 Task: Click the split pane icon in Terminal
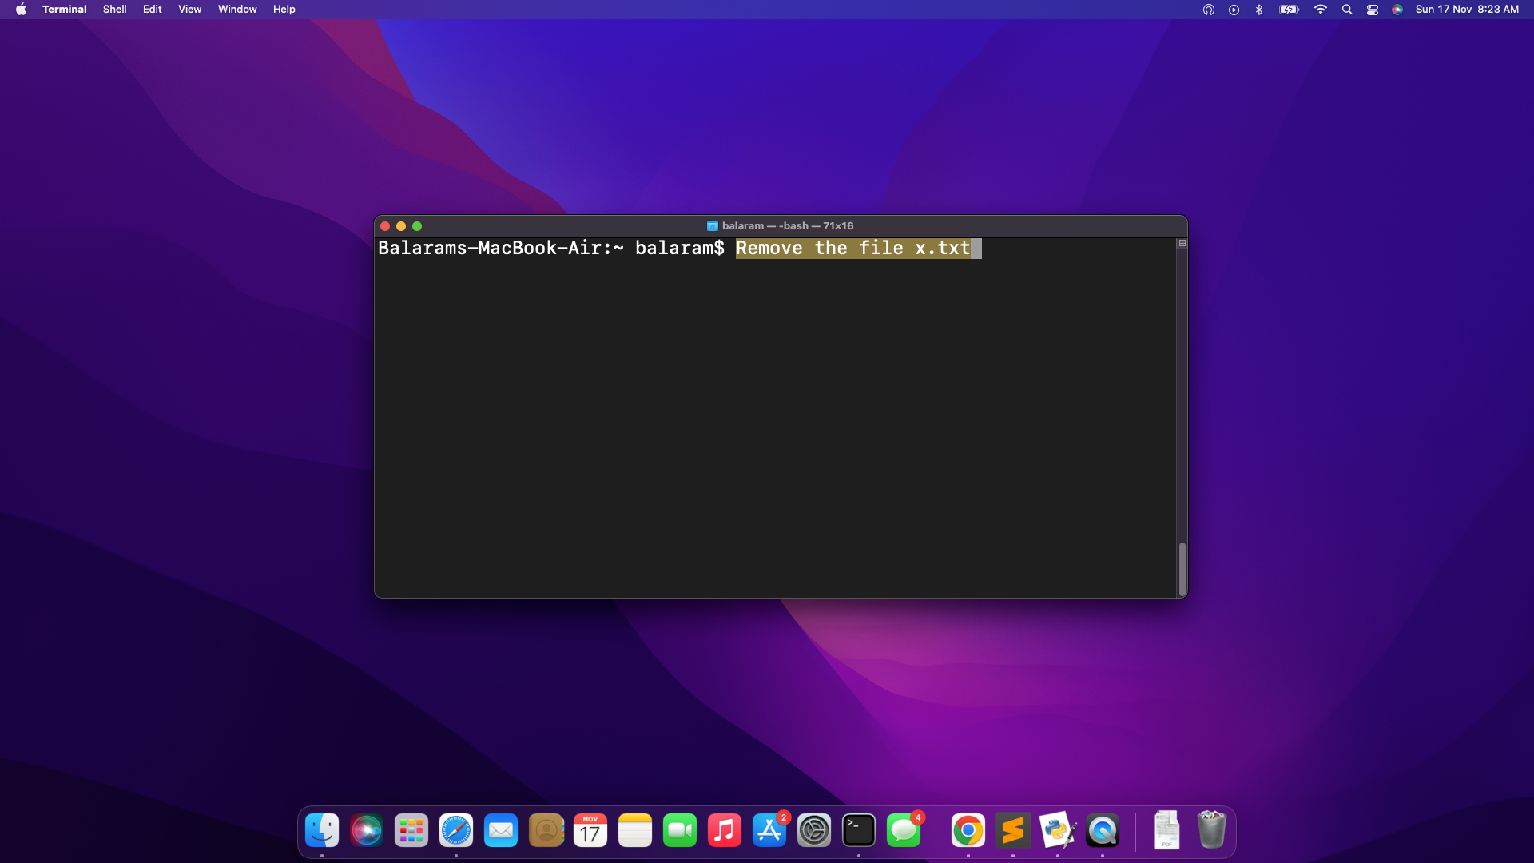[1182, 244]
